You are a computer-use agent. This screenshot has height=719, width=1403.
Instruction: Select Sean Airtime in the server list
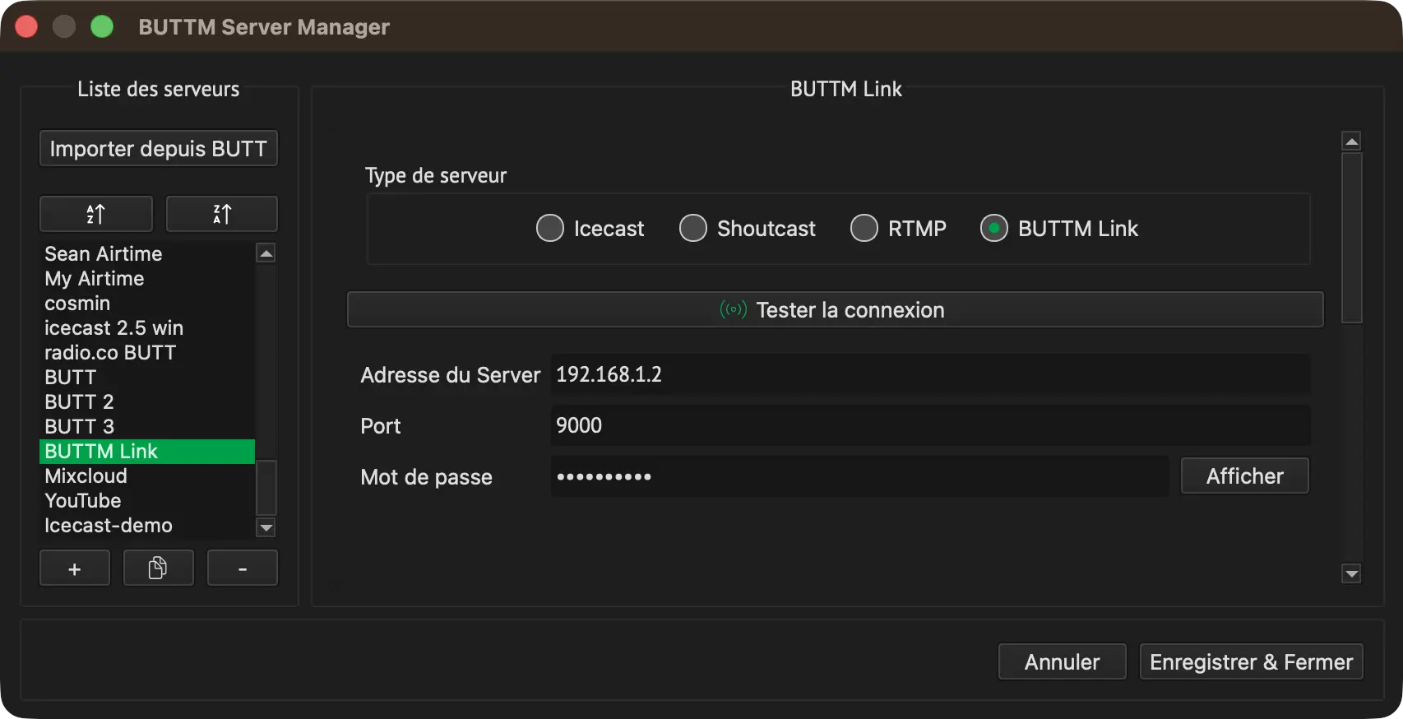click(x=147, y=254)
